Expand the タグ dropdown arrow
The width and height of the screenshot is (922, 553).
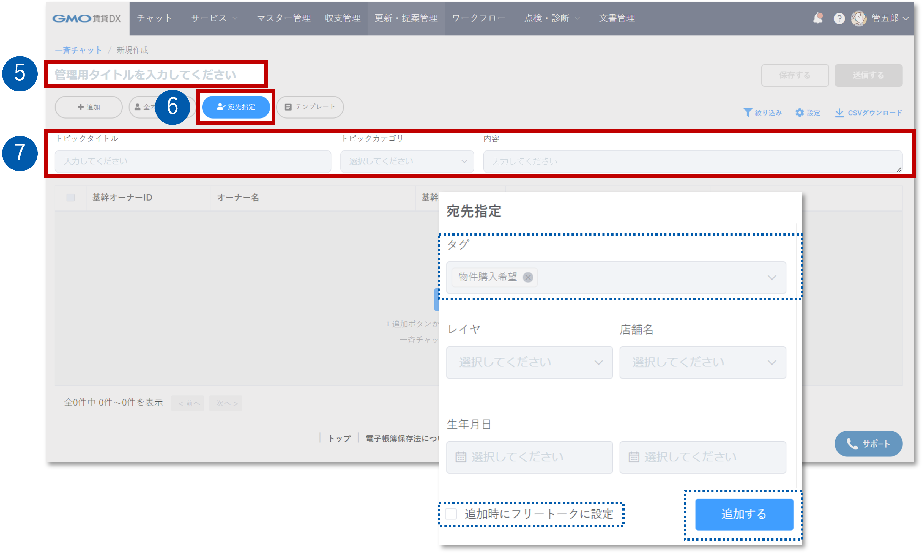pyautogui.click(x=772, y=278)
